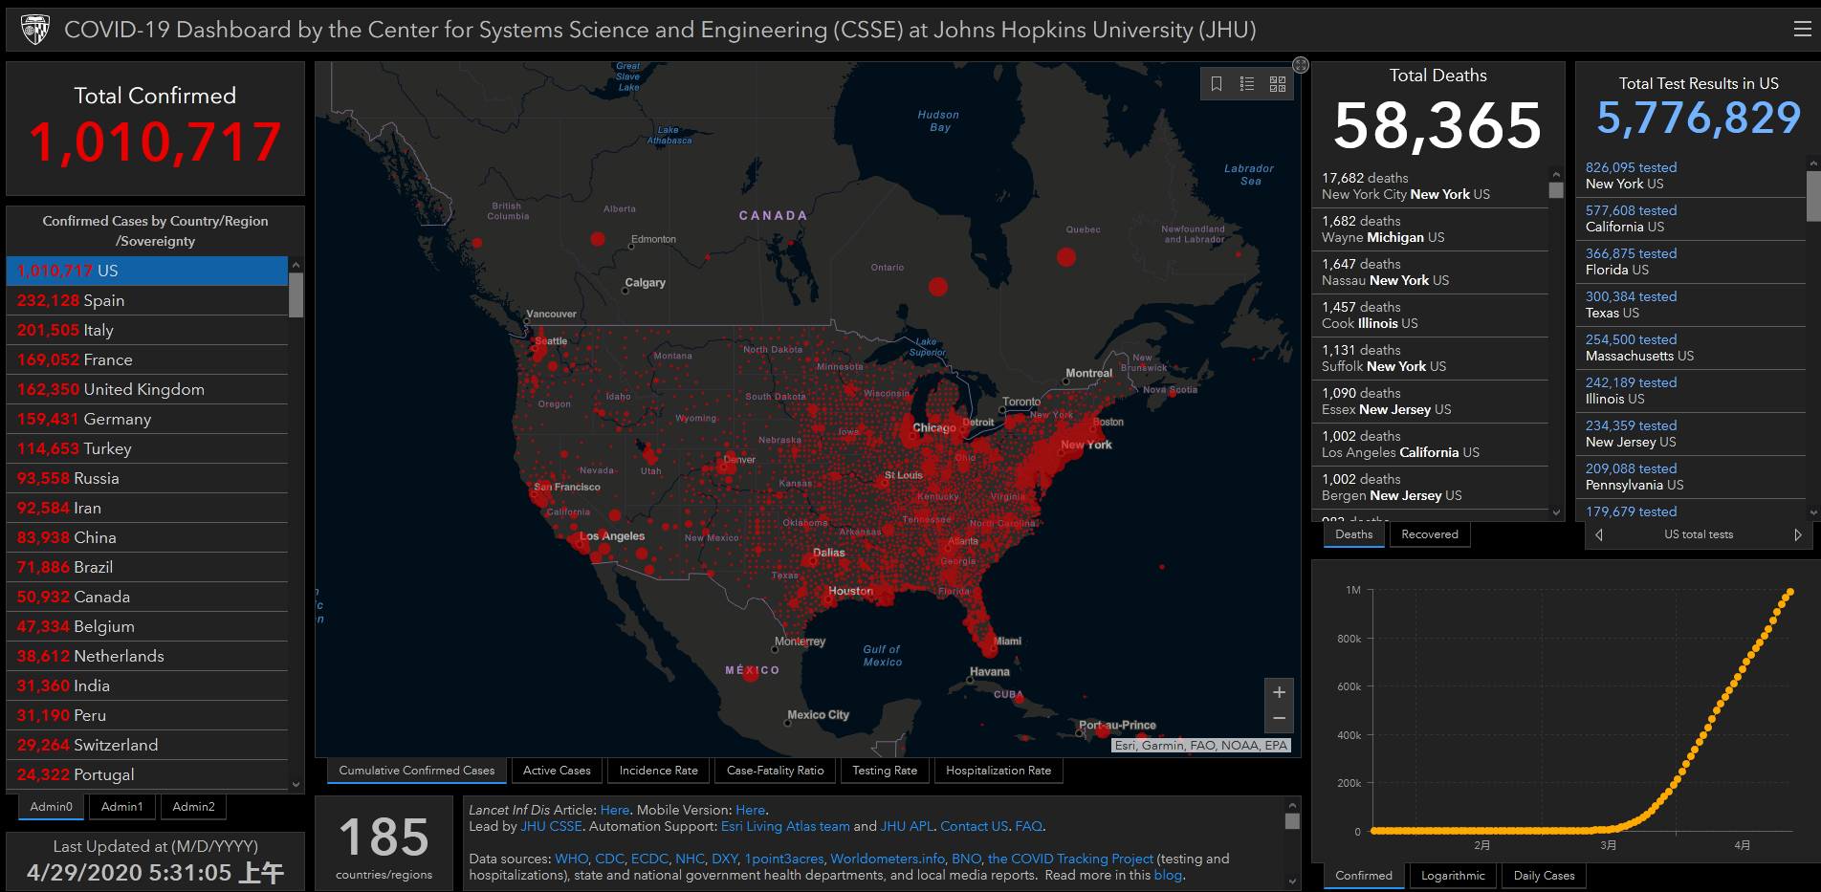
Task: Open the hamburger menu icon
Action: (x=1802, y=30)
